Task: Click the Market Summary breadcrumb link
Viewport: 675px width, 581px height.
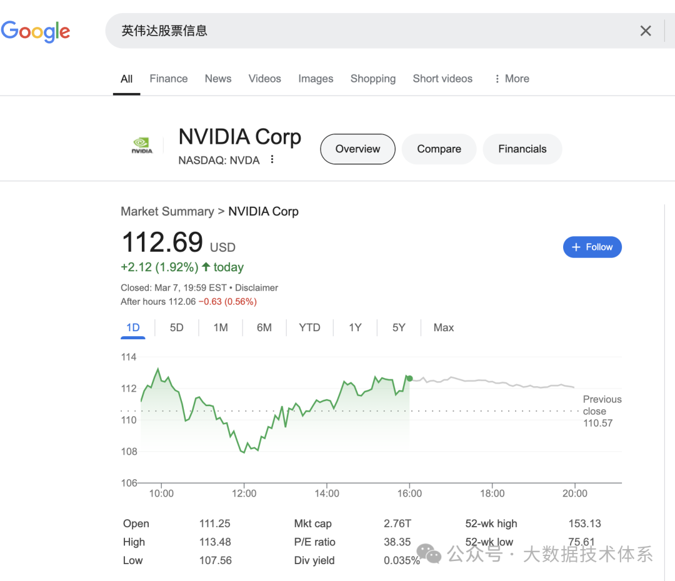Action: 167,211
